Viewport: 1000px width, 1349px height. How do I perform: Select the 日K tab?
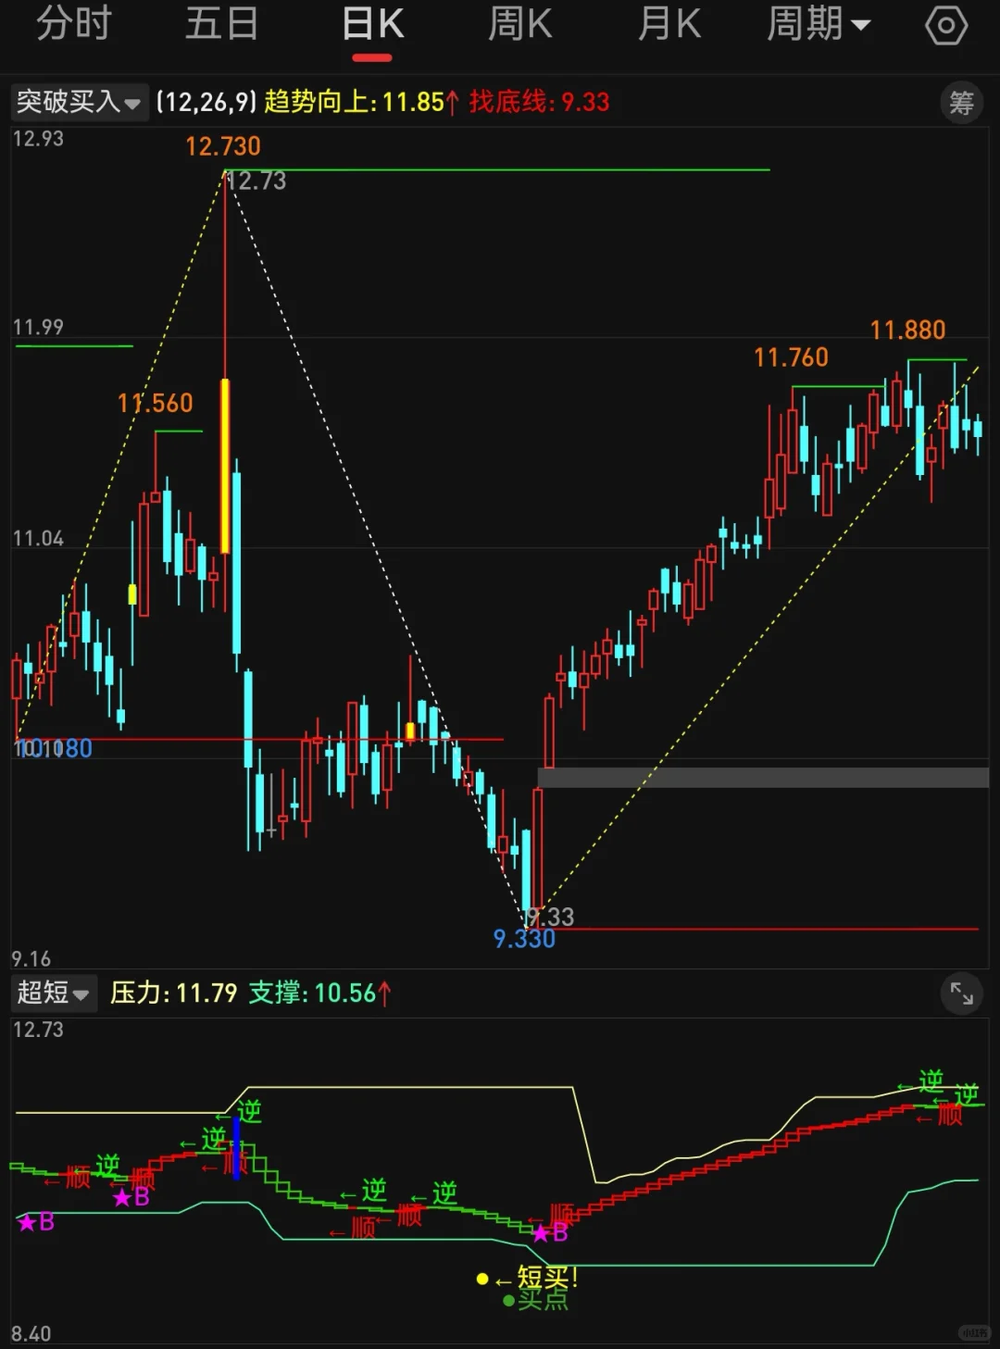click(372, 25)
